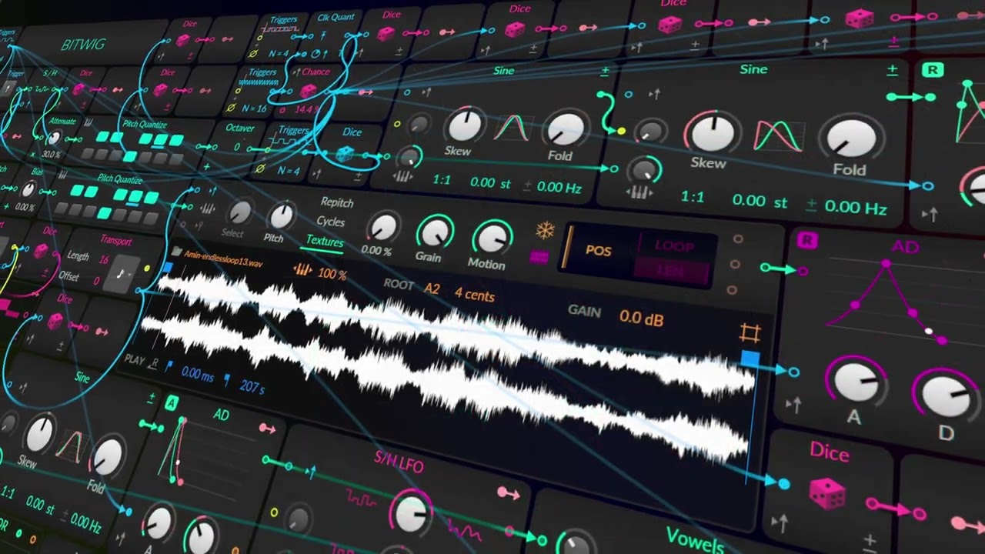Viewport: 985px width, 554px height.
Task: Click the N = 16 value in Triggers
Action: (x=254, y=108)
